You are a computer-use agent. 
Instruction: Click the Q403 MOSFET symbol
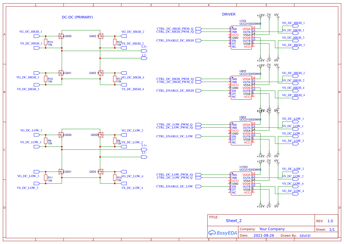(100, 73)
